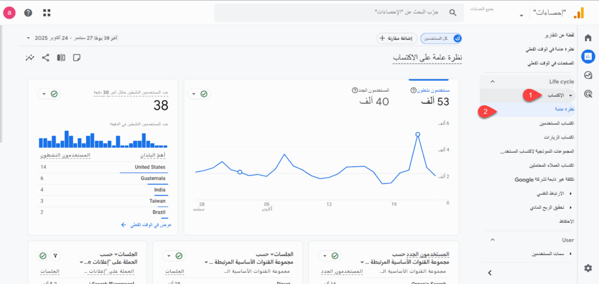This screenshot has width=599, height=284.
Task: Open the Advertising icon in the side rail
Action: [x=588, y=93]
